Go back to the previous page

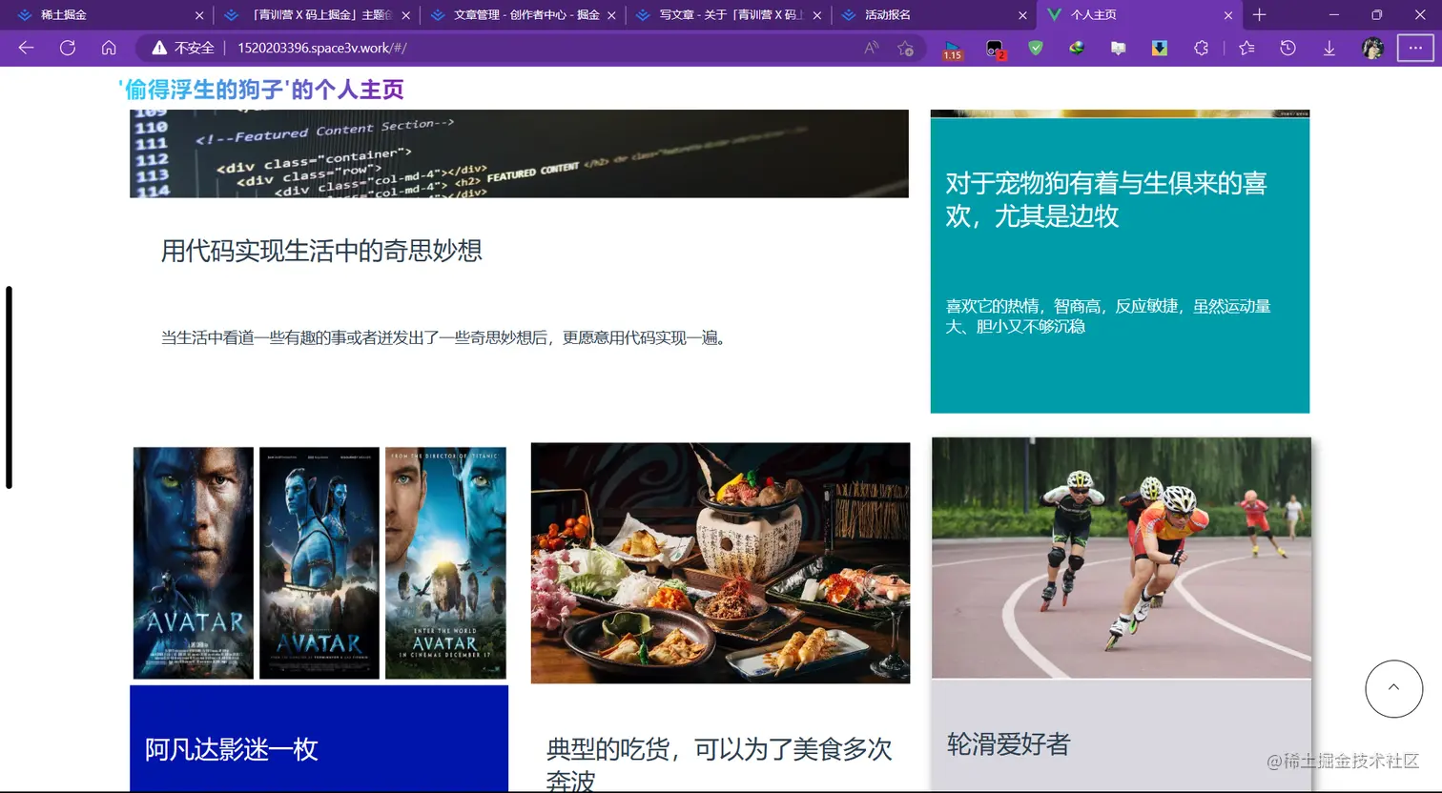(x=26, y=48)
